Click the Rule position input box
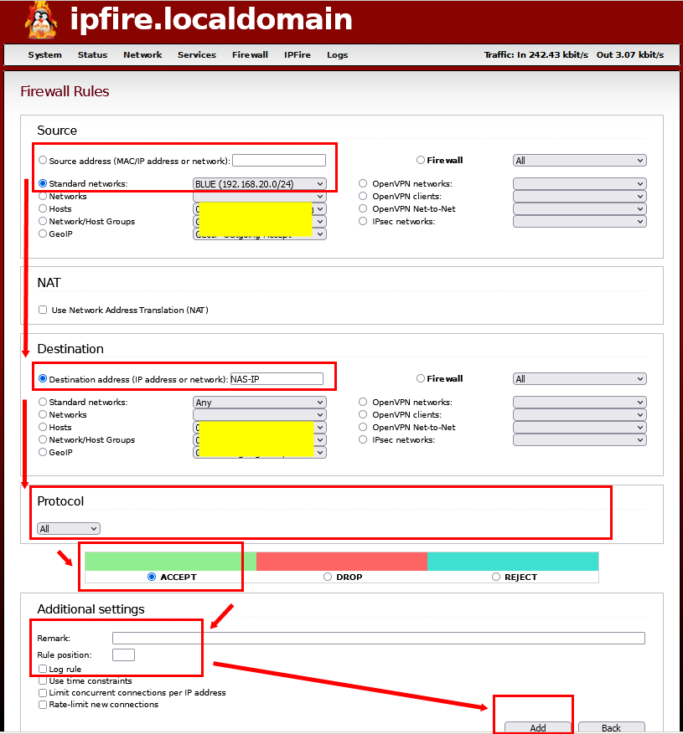The height and width of the screenshot is (734, 683). coord(123,654)
